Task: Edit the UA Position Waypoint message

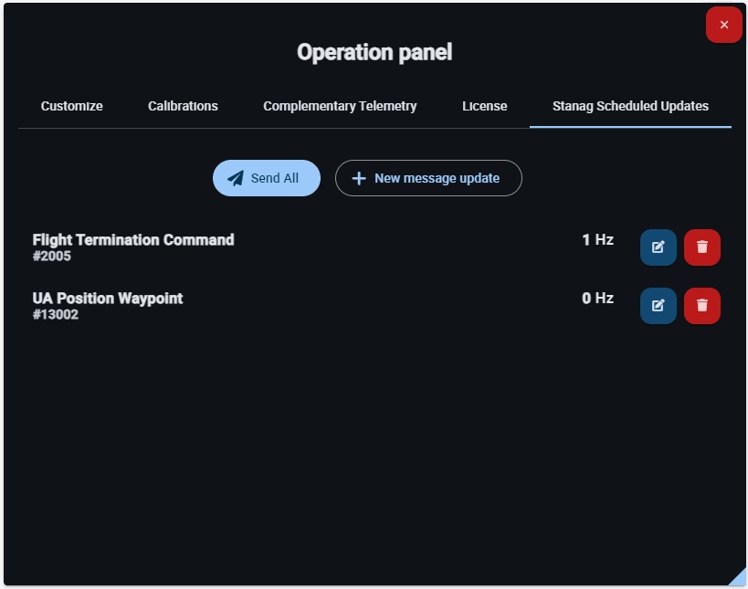Action: click(x=658, y=306)
